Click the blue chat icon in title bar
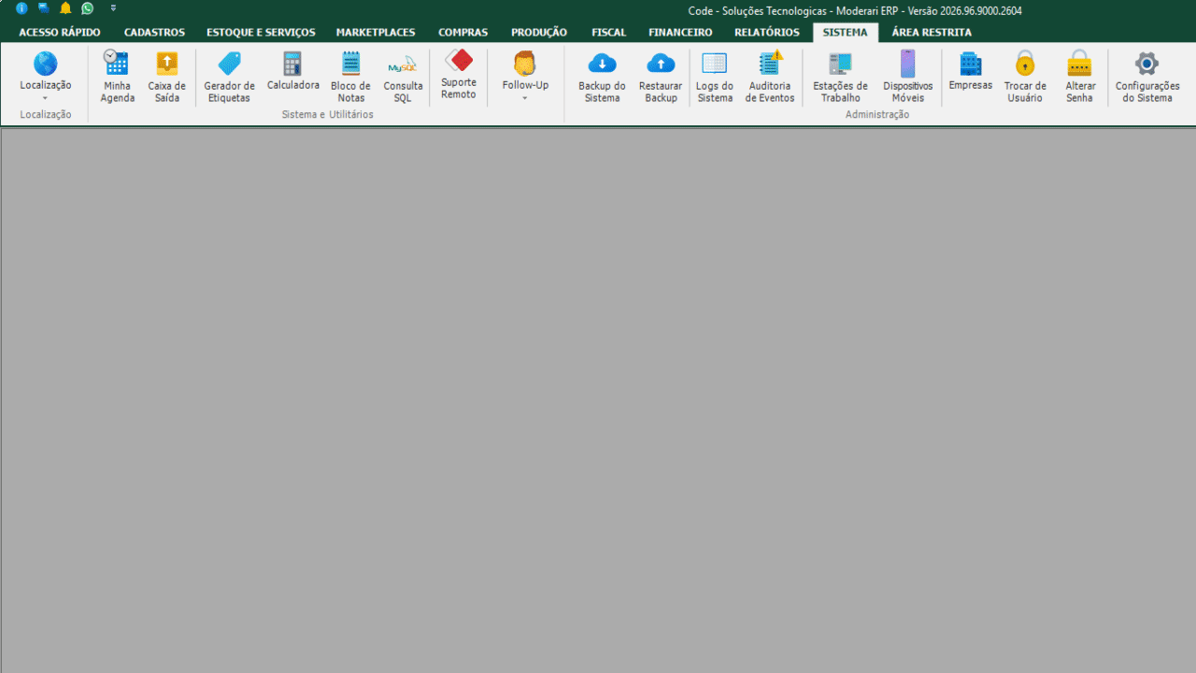The width and height of the screenshot is (1196, 673). point(43,8)
